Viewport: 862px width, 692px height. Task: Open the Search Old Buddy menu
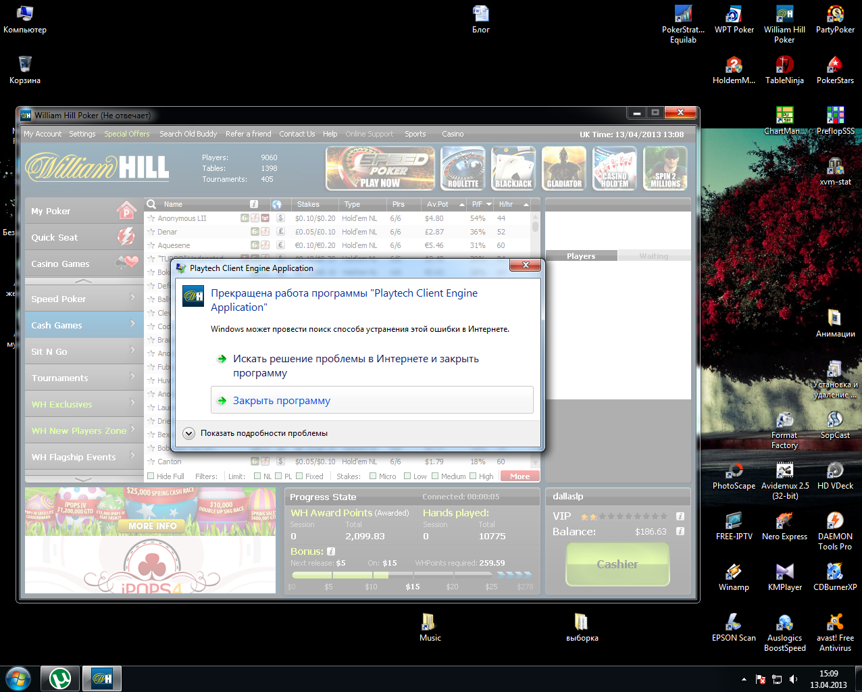point(188,134)
